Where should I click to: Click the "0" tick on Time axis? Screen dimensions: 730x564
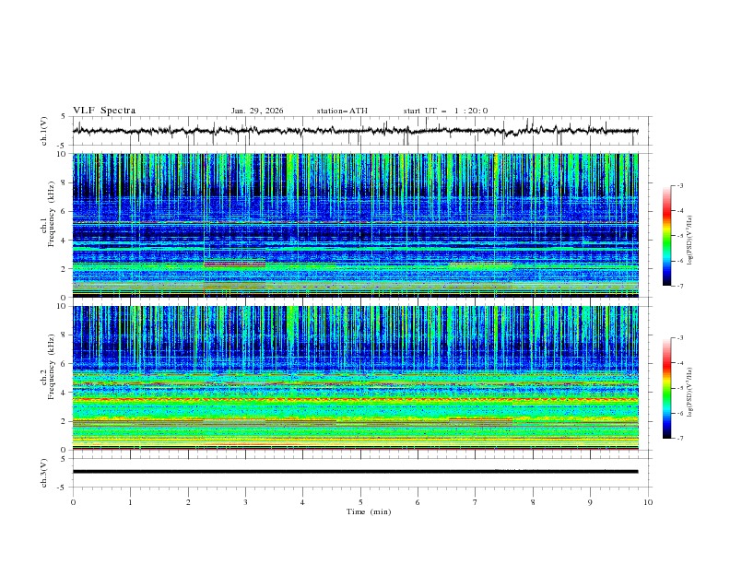[73, 502]
